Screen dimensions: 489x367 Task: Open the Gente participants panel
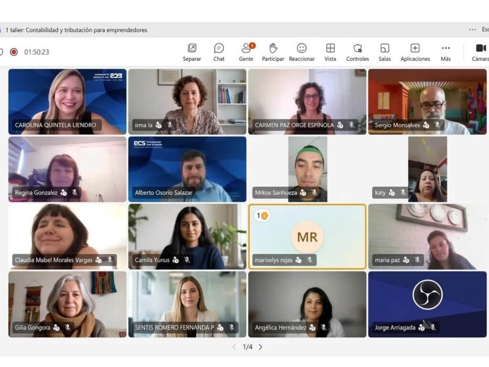[246, 48]
